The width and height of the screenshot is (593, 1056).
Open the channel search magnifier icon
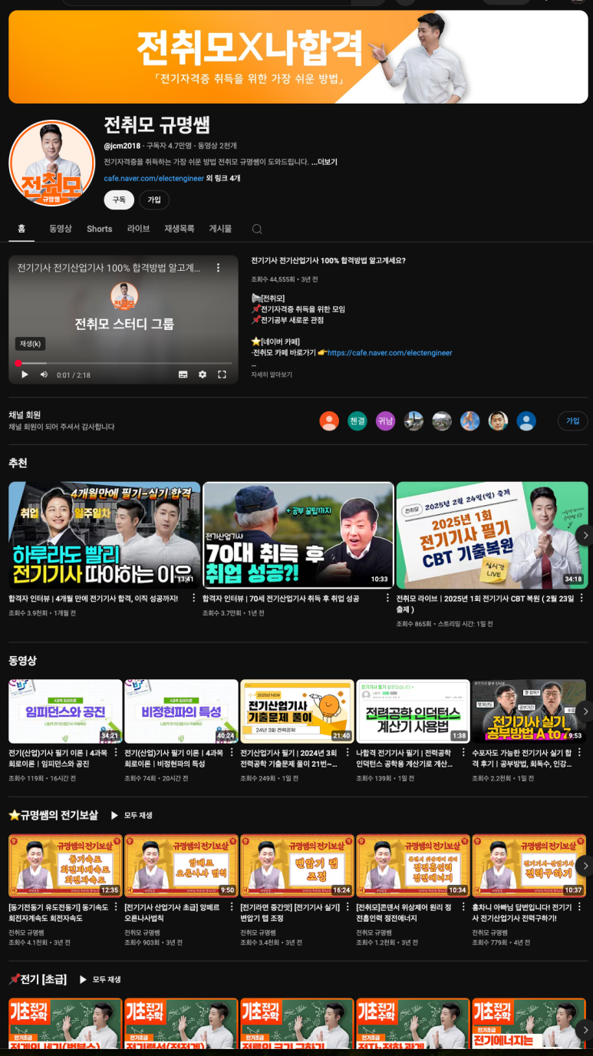(257, 229)
